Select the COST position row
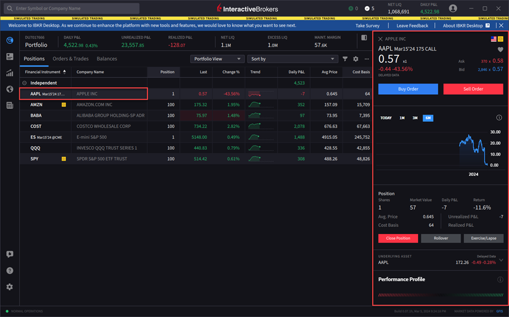The width and height of the screenshot is (509, 317). 195,126
